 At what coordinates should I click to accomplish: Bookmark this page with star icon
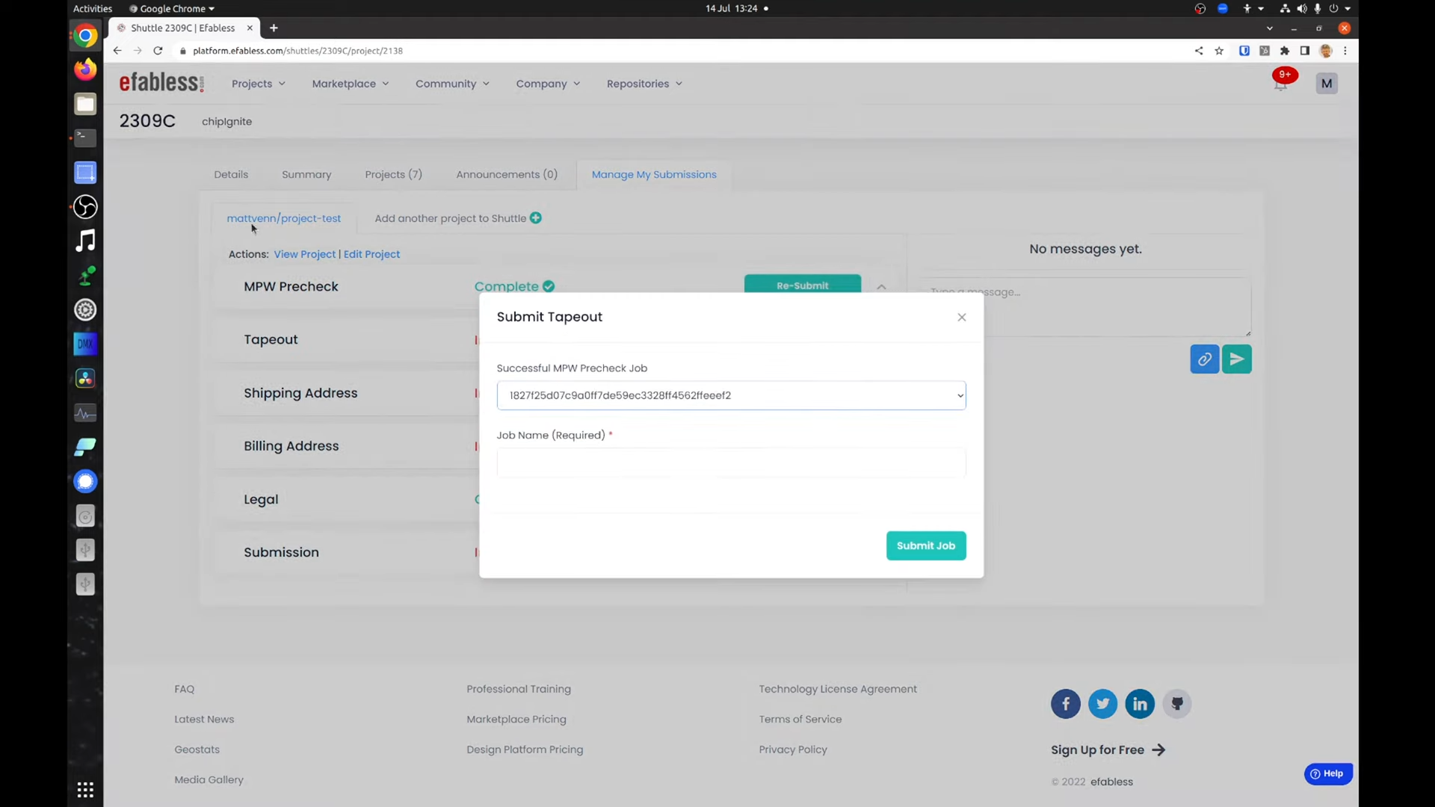point(1219,51)
